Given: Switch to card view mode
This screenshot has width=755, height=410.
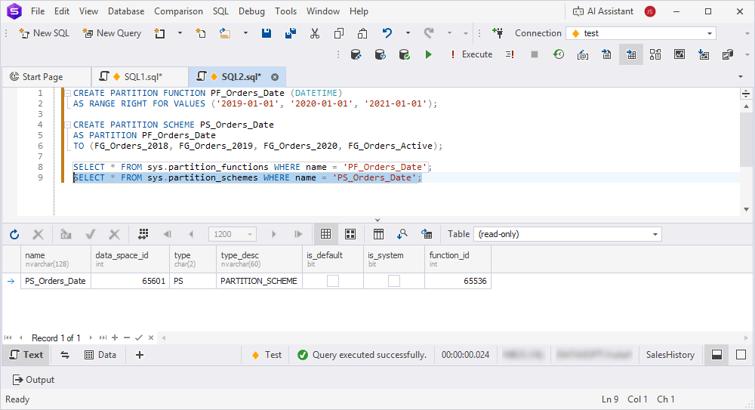Looking at the screenshot, I should [x=350, y=234].
